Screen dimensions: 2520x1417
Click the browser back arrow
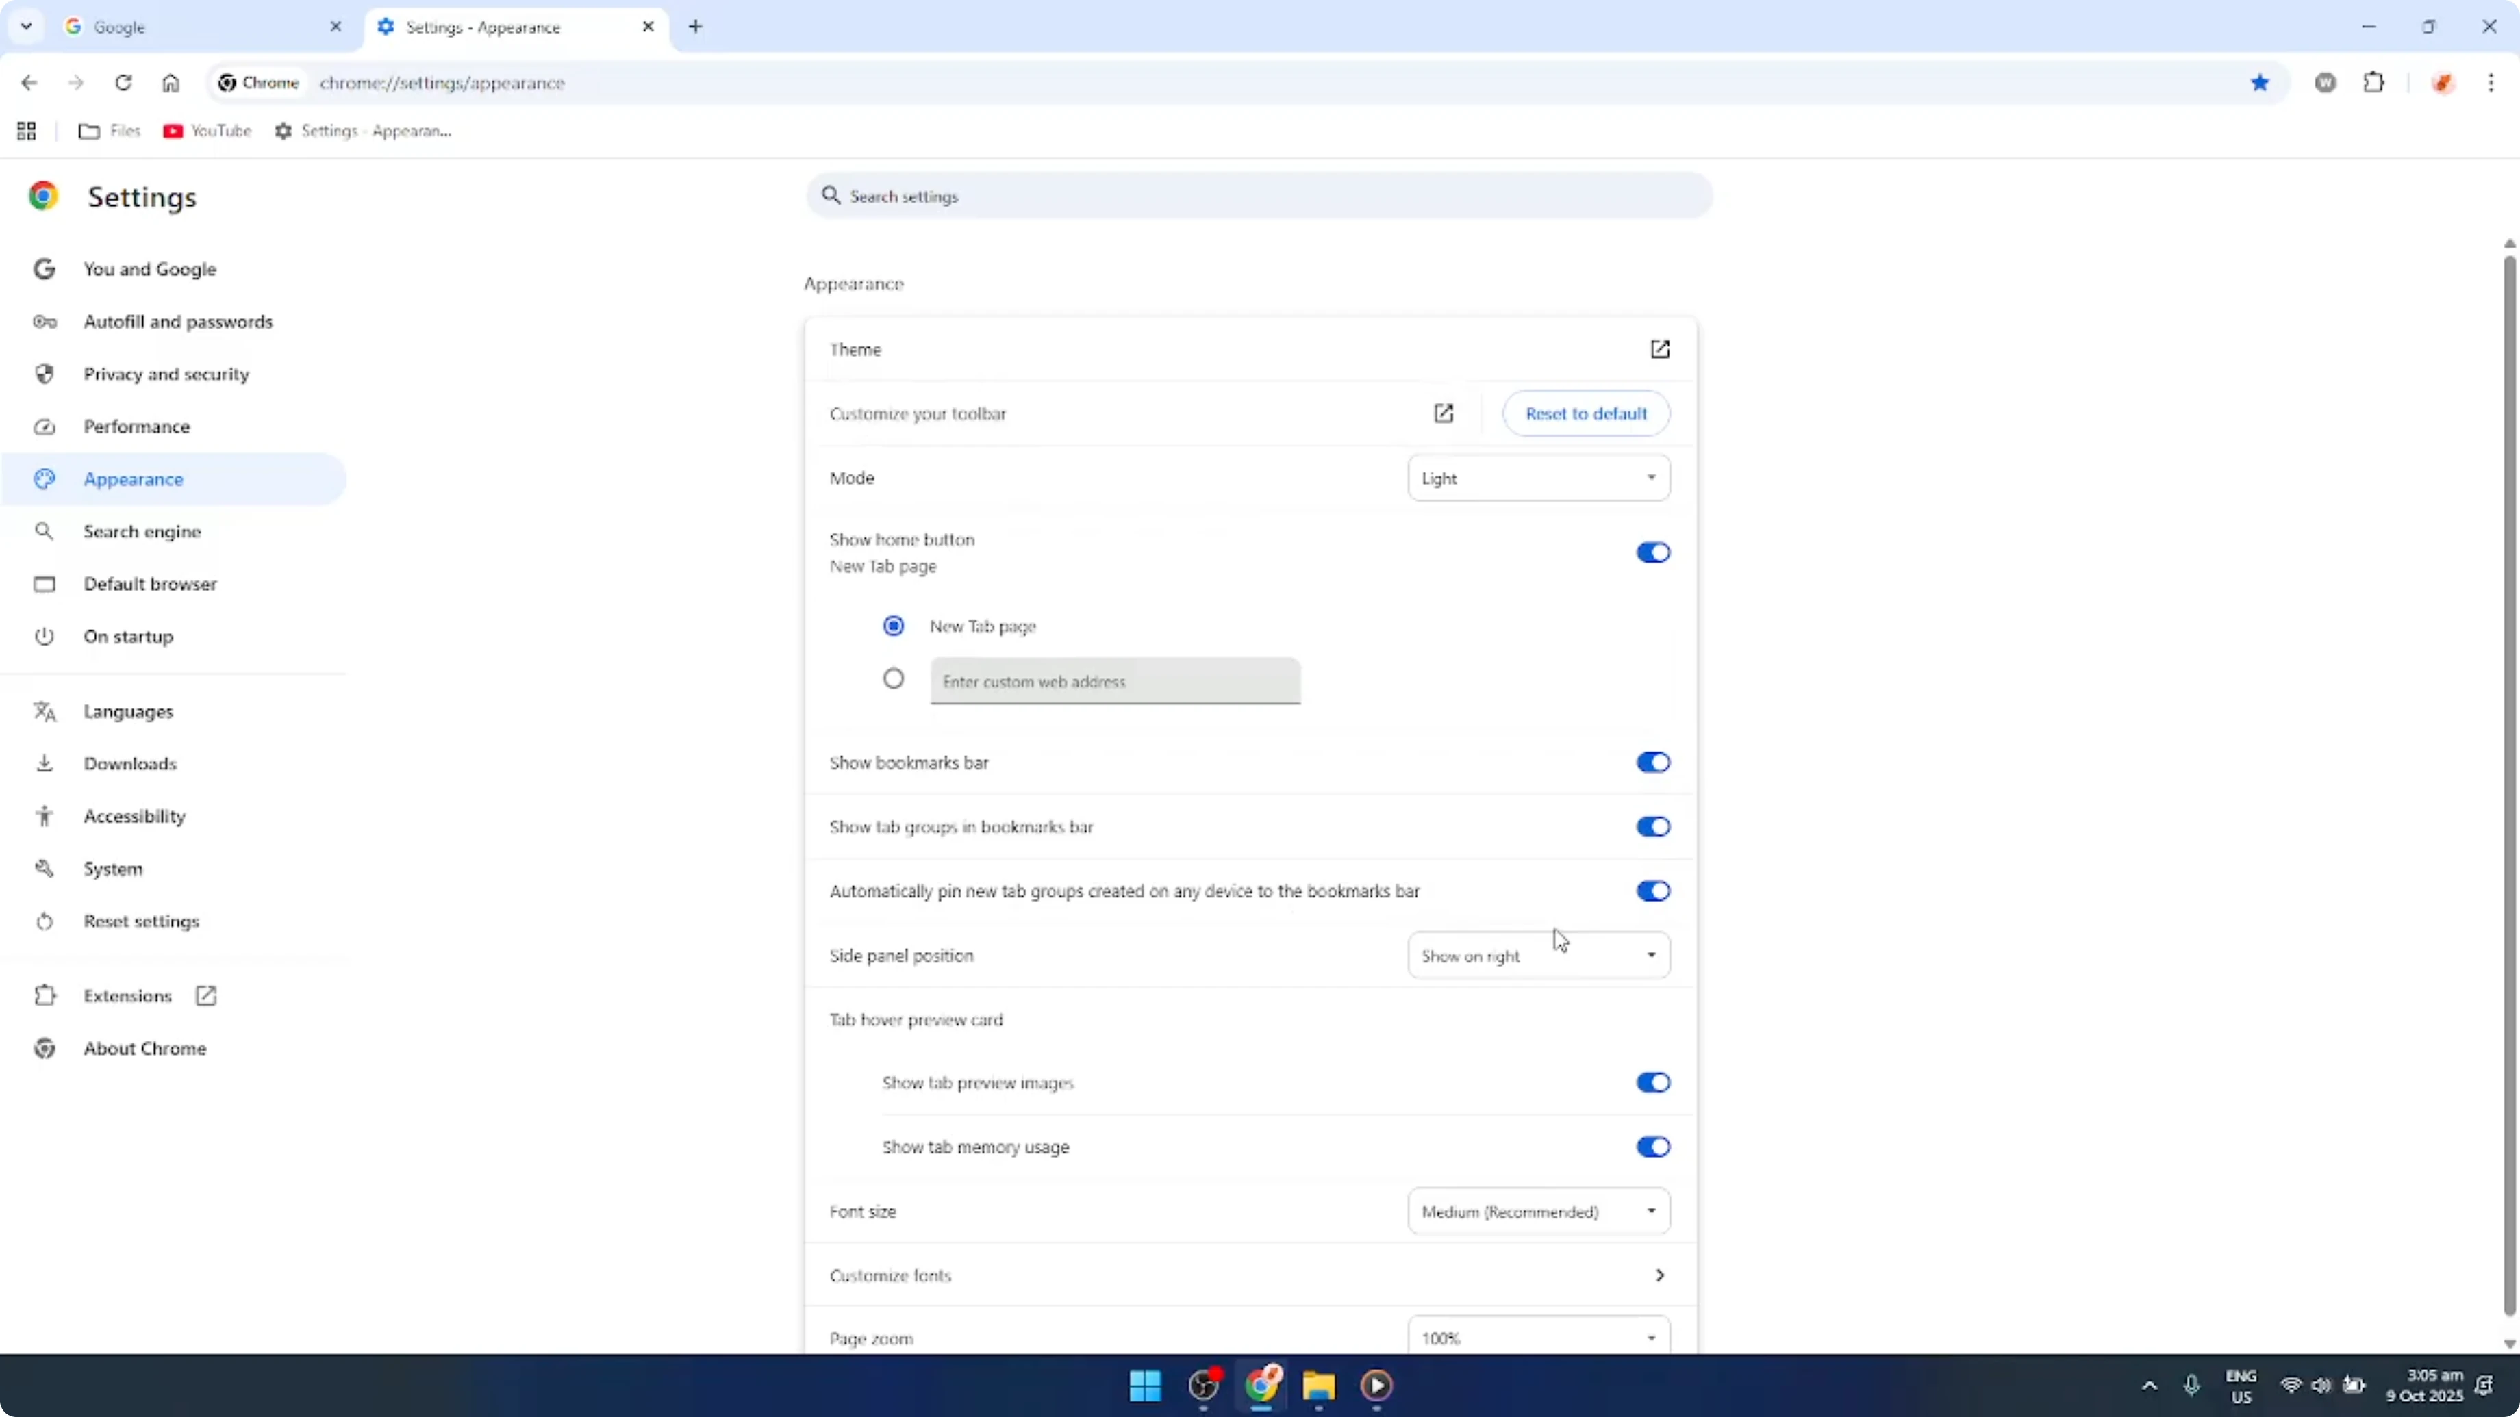coord(28,83)
